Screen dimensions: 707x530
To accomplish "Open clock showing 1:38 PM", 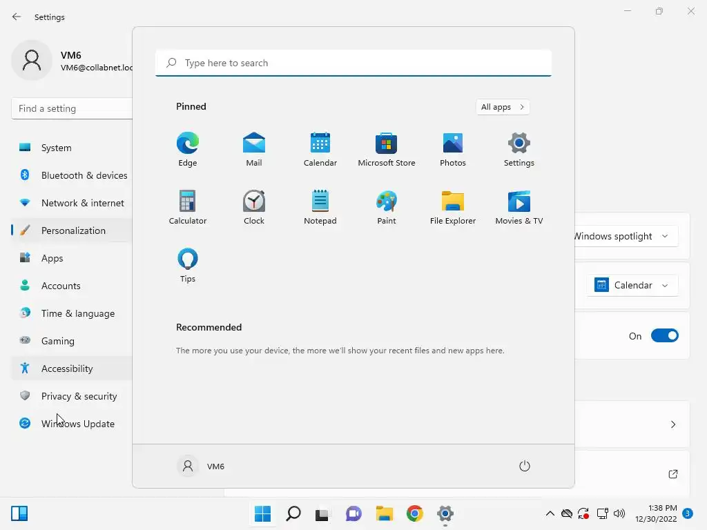I will coord(656,513).
